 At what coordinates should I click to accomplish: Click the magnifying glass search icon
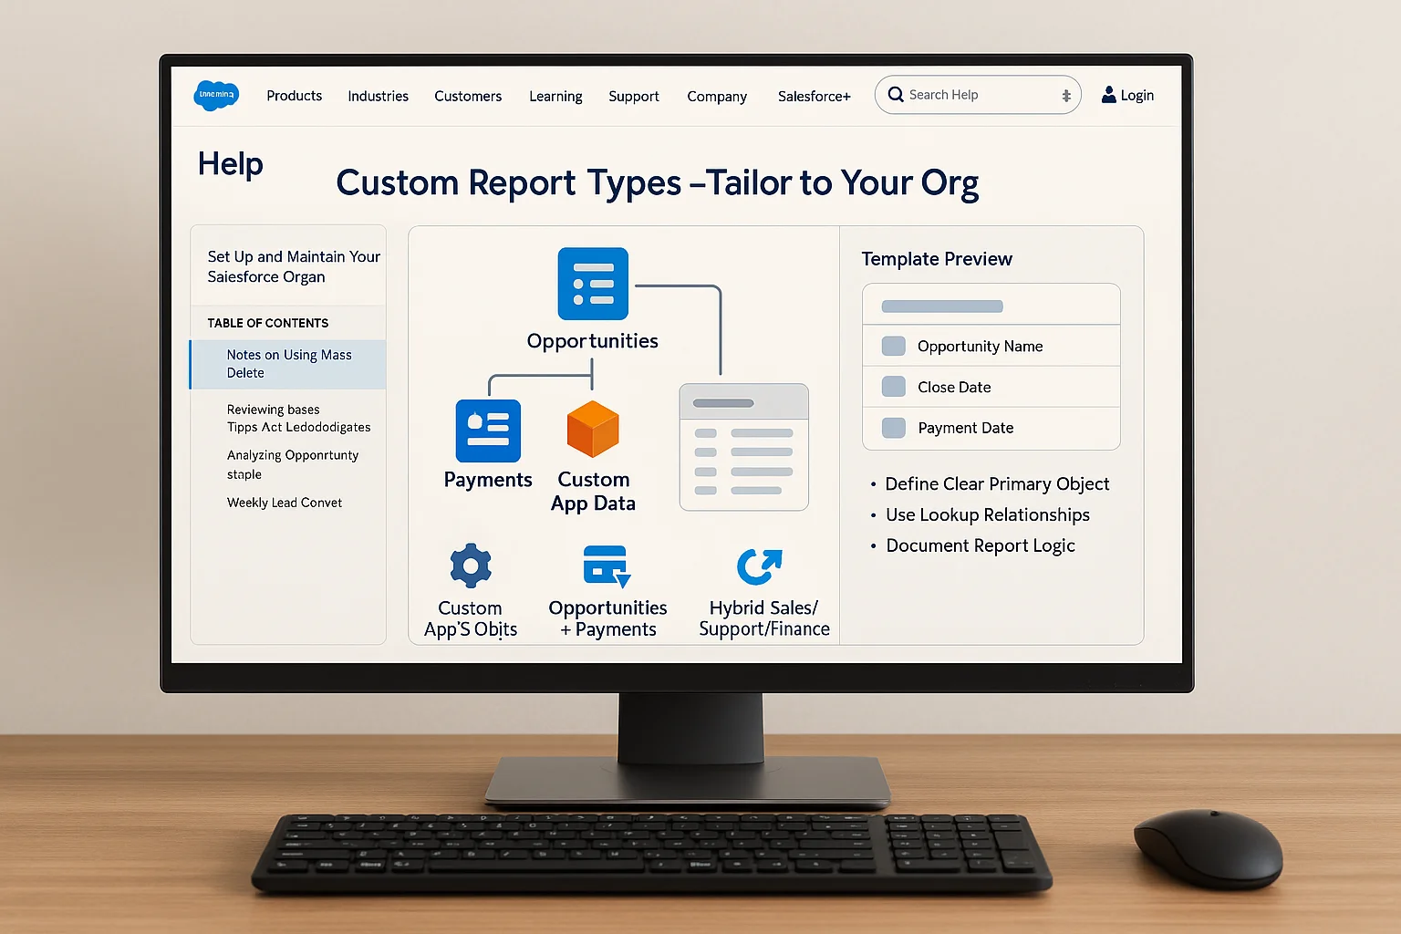(896, 95)
